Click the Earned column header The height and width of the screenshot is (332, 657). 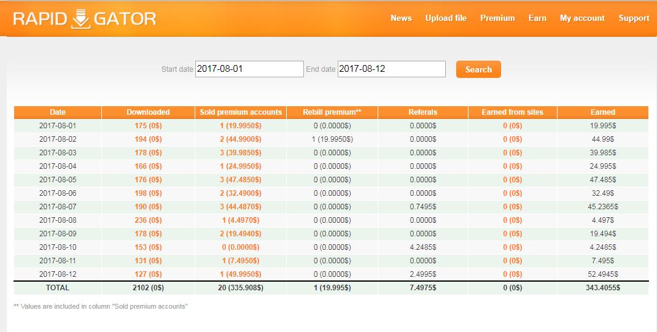click(x=602, y=112)
